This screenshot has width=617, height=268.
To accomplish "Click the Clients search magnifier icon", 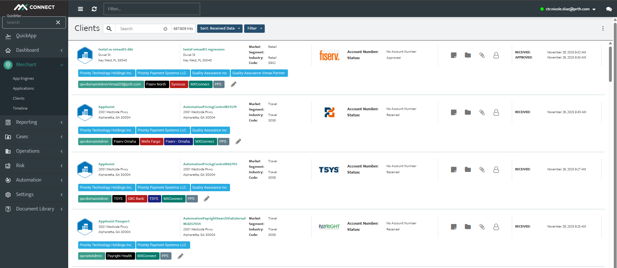I will point(109,29).
